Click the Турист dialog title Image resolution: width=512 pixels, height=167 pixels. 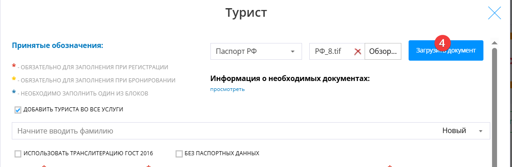coord(246,13)
